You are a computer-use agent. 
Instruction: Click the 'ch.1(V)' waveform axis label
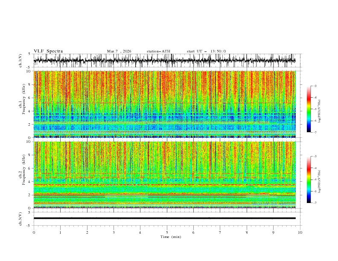(x=20, y=61)
